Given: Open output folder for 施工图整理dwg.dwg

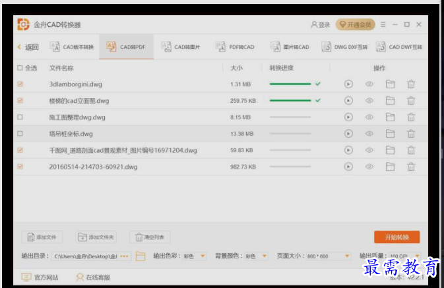Looking at the screenshot, I should pos(390,117).
